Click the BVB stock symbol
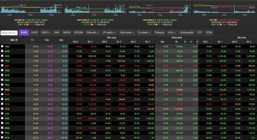 (7, 85)
